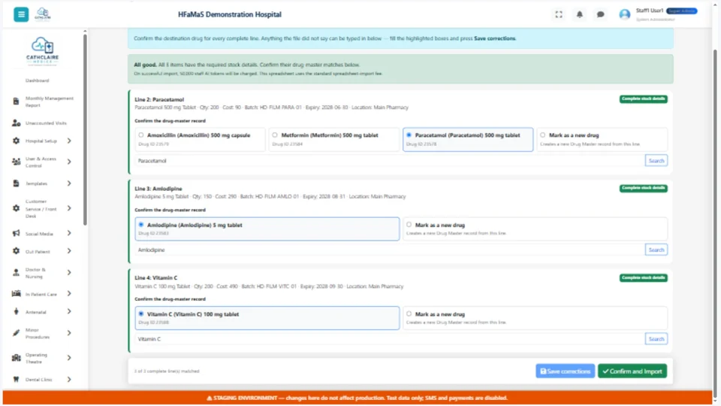Toggle the hamburger sidebar menu button

click(x=21, y=14)
